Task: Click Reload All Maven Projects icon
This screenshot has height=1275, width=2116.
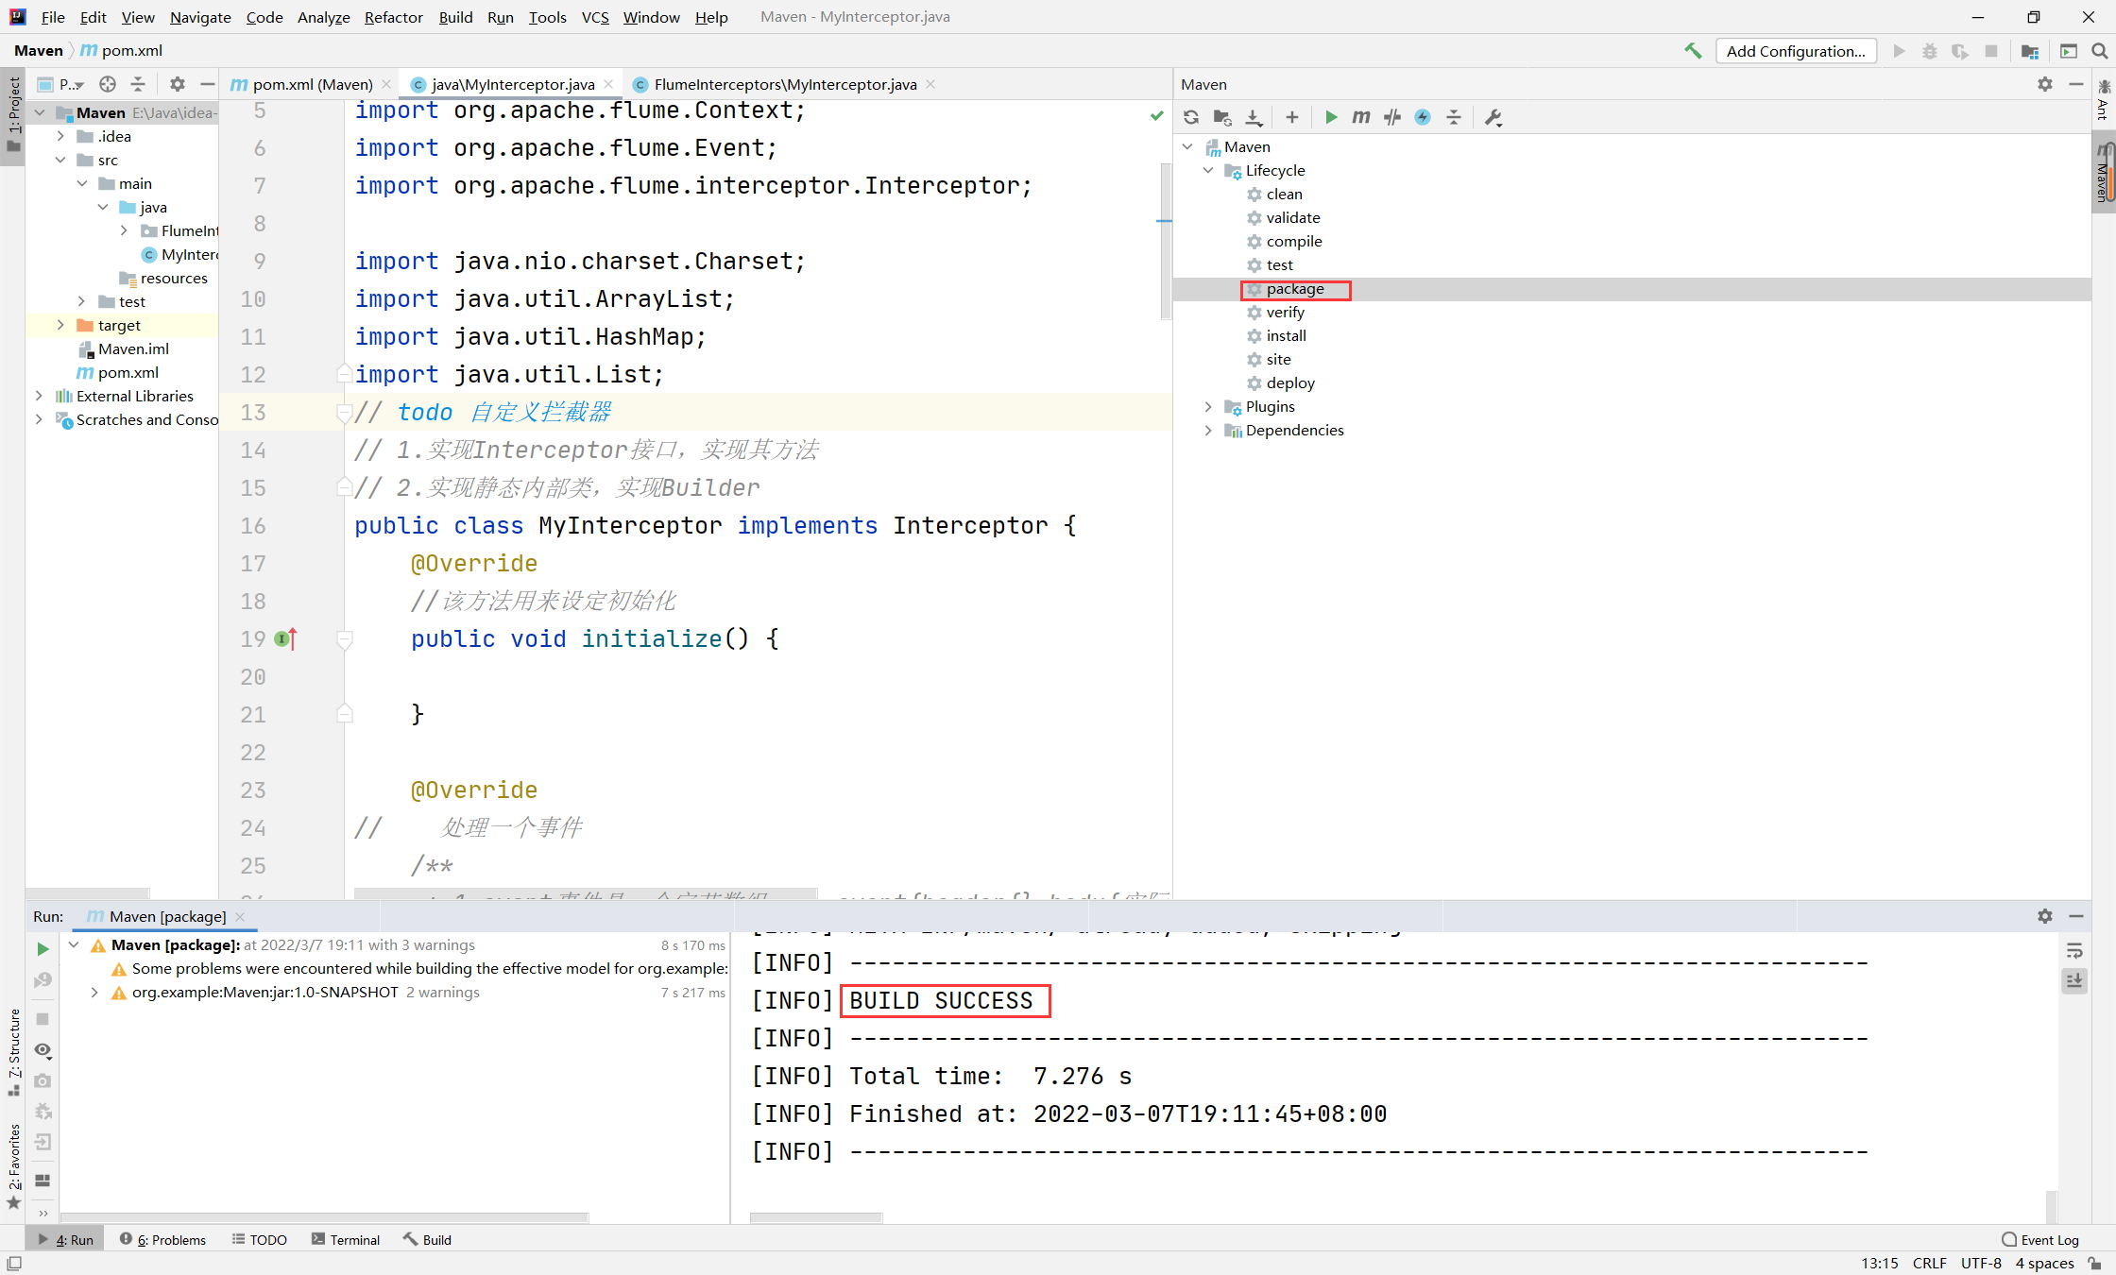Action: [1191, 117]
